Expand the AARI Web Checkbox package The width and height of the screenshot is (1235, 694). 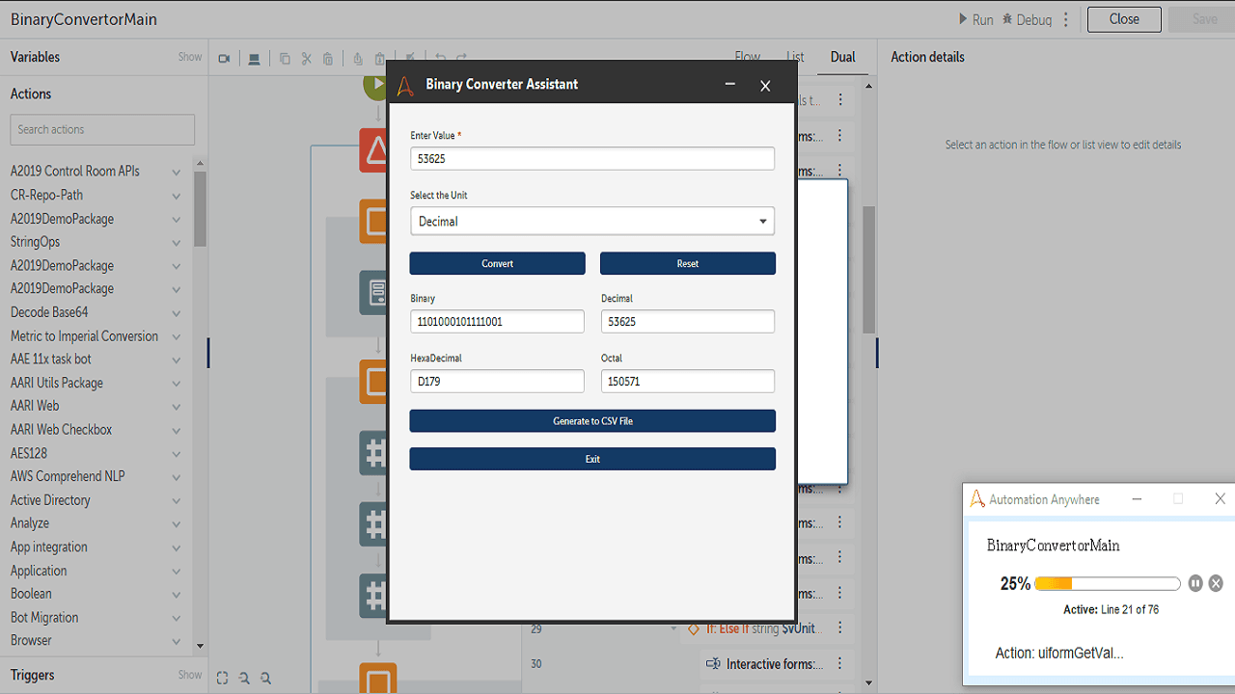pyautogui.click(x=176, y=430)
